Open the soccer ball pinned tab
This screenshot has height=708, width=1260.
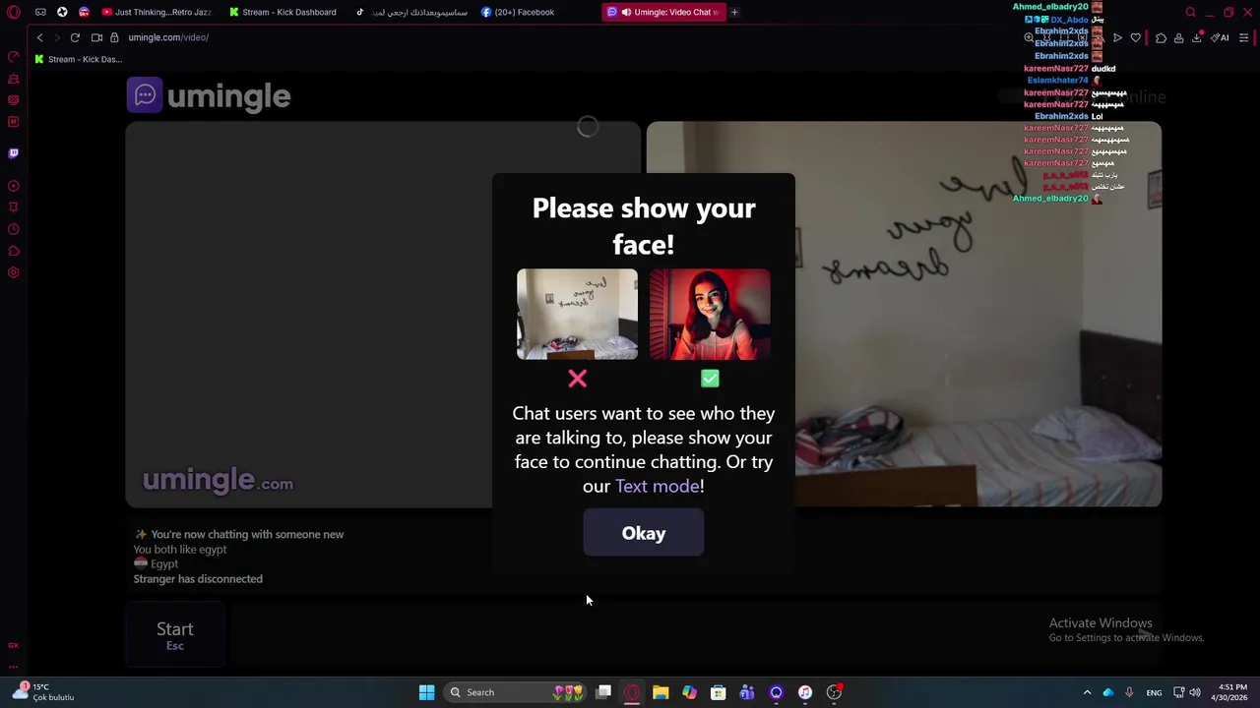62,12
